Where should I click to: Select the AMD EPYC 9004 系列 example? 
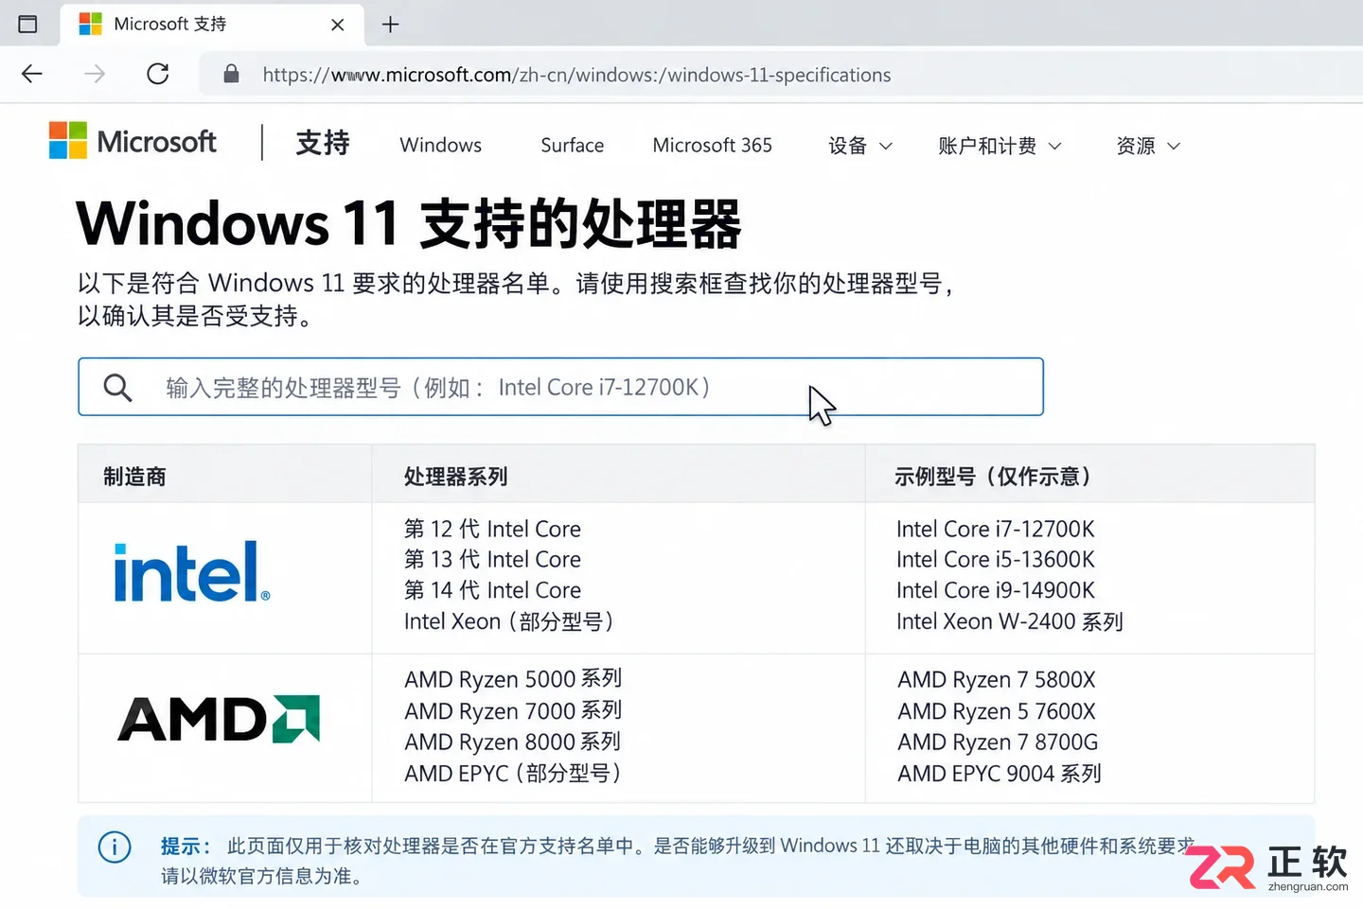click(x=1000, y=774)
